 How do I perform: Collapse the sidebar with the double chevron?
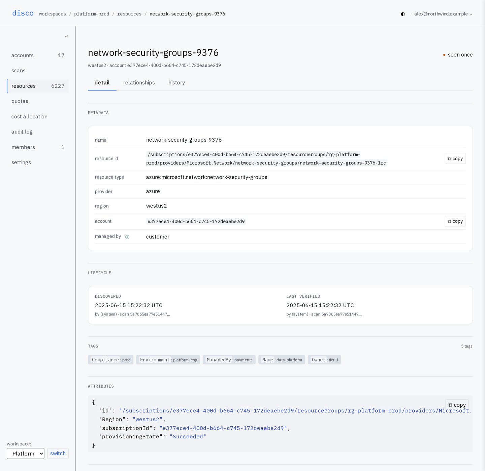[66, 36]
